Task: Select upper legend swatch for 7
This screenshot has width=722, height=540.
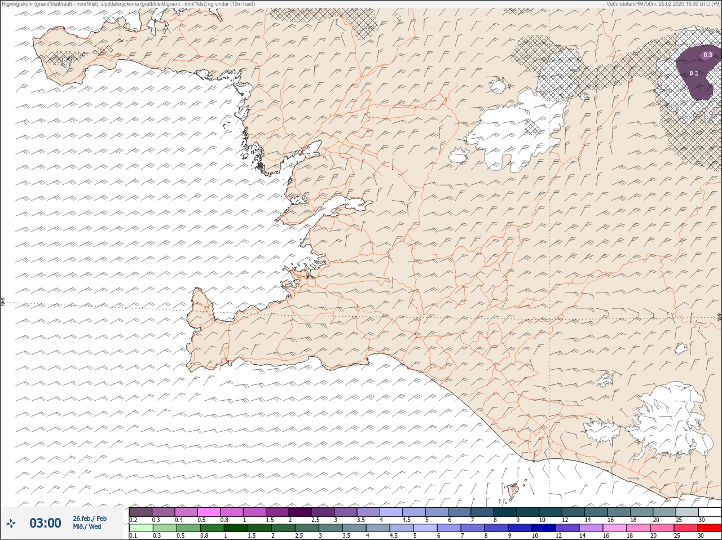Action: point(482,512)
